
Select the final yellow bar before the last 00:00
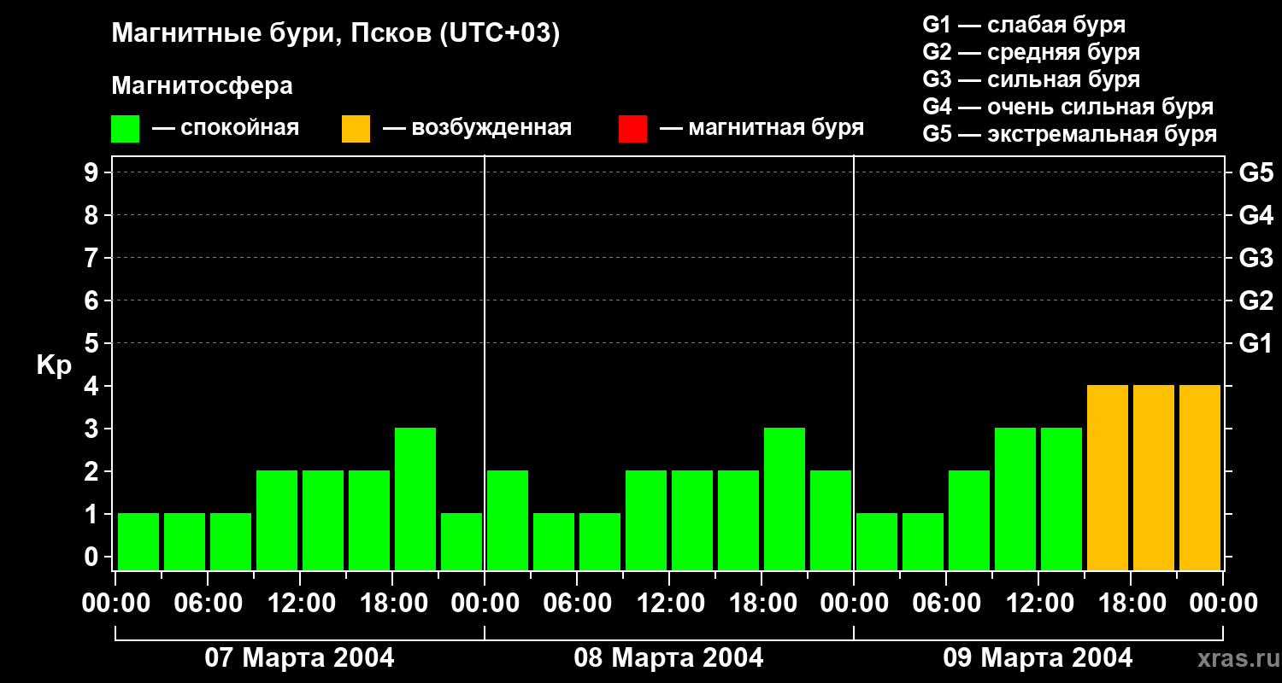tap(1200, 477)
